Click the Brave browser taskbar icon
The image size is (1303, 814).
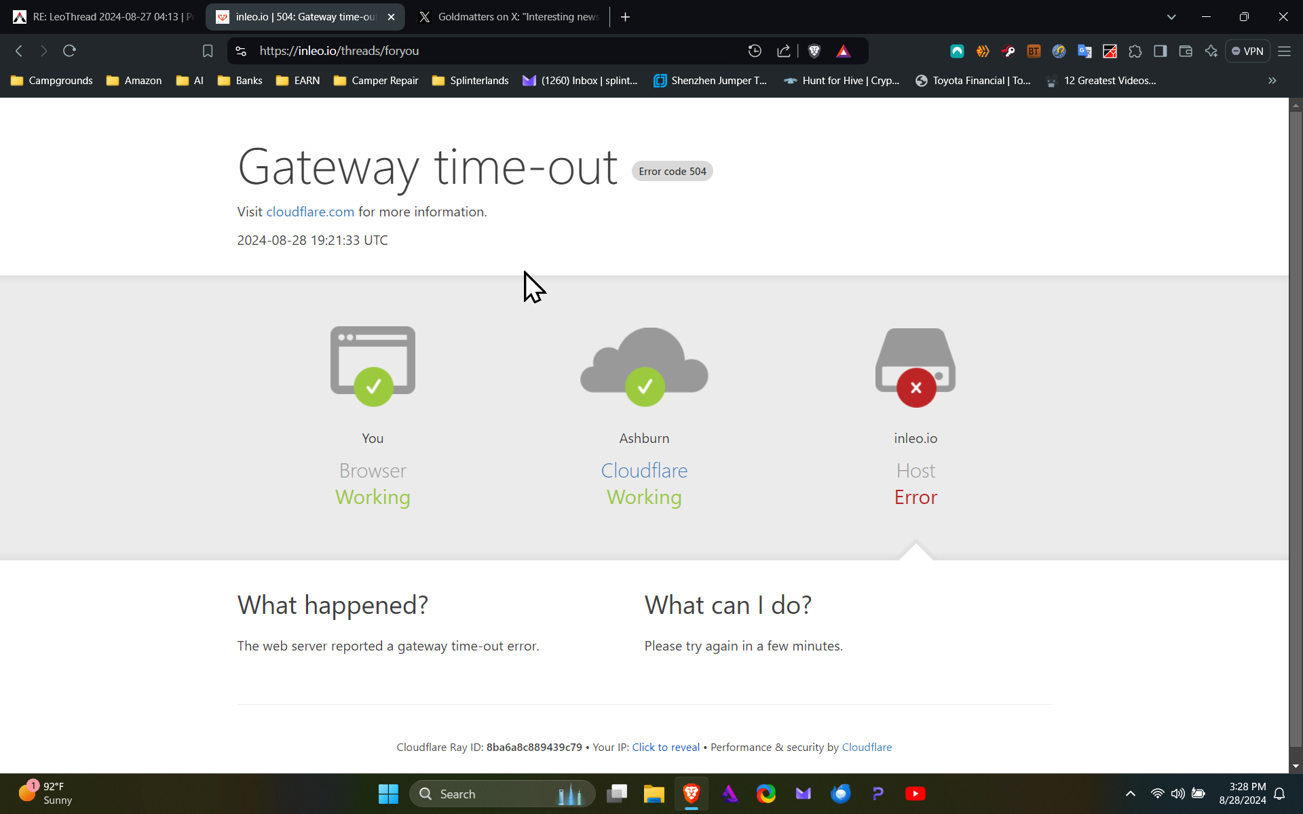coord(691,794)
